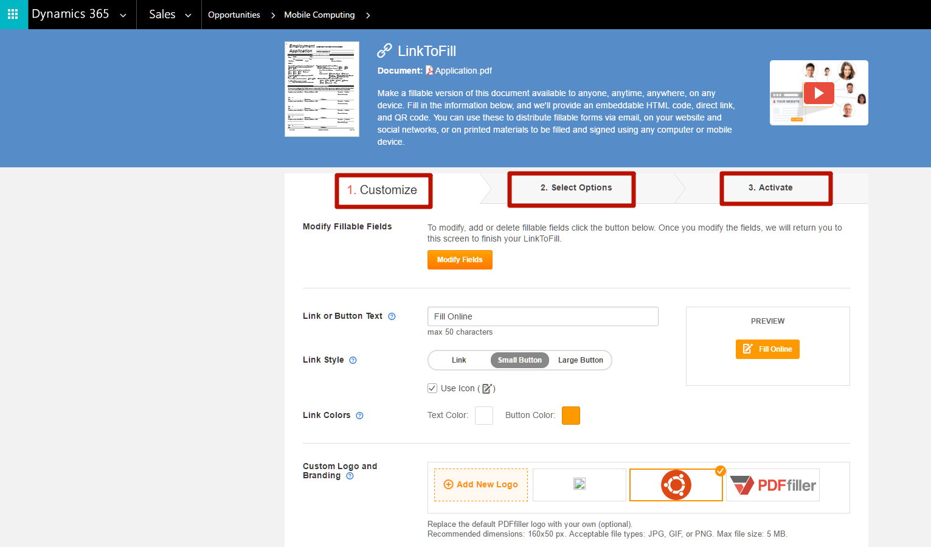Click the Fill Online preview button
Viewport: 931px width, 547px height.
point(767,349)
